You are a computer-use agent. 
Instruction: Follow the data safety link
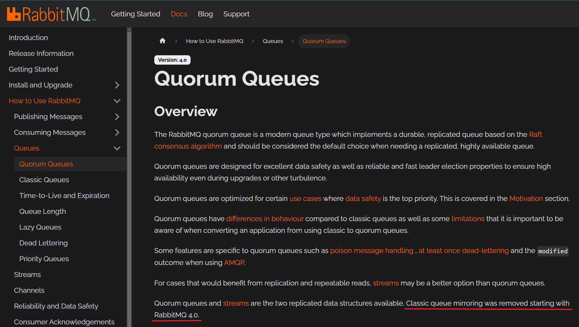(363, 199)
